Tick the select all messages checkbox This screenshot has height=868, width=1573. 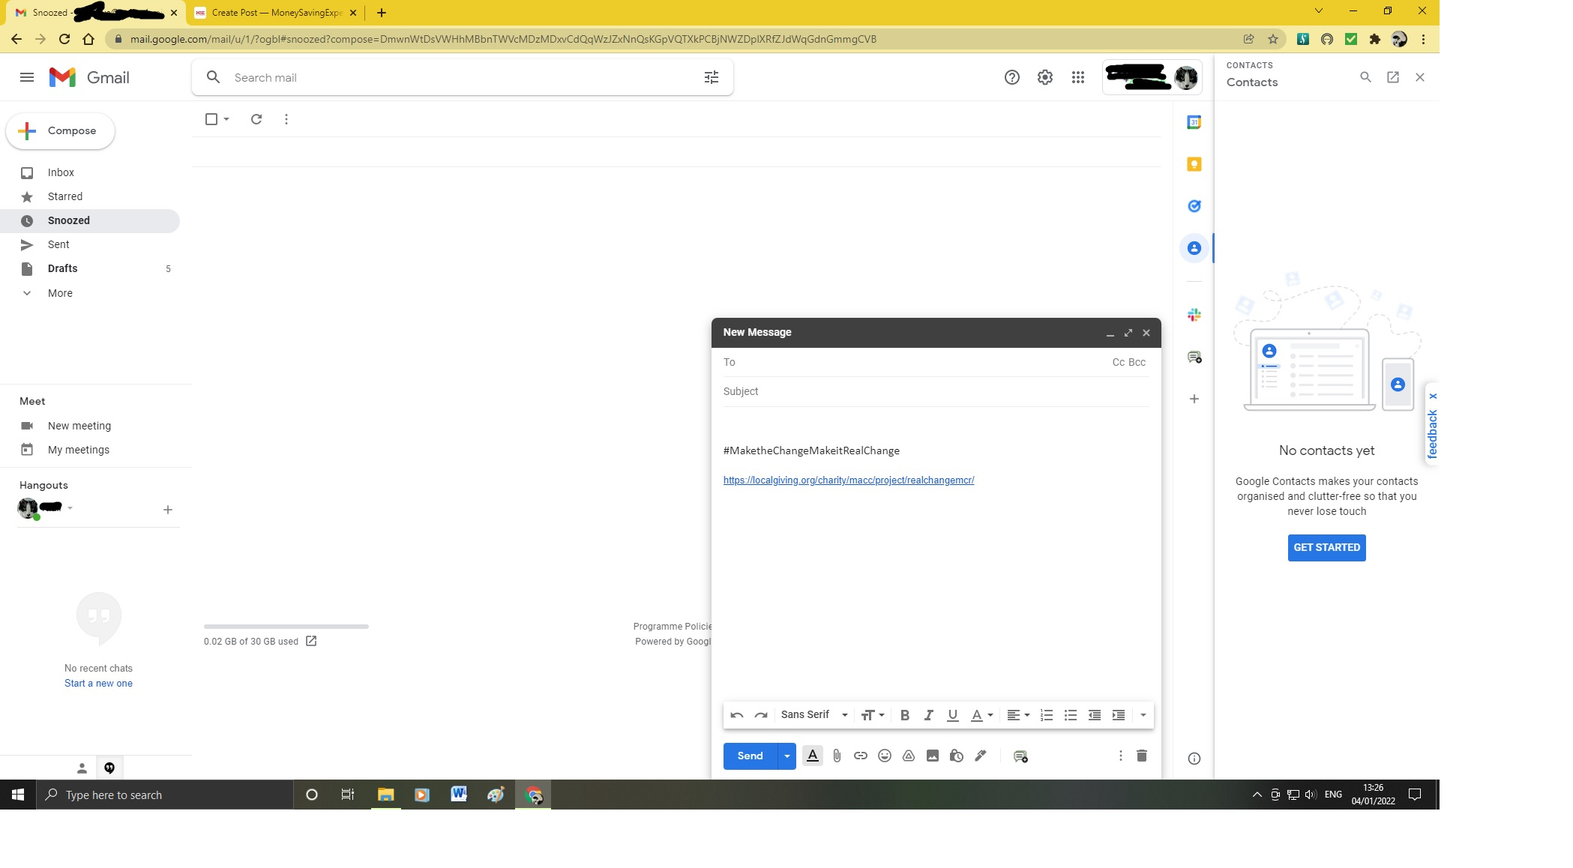click(211, 119)
